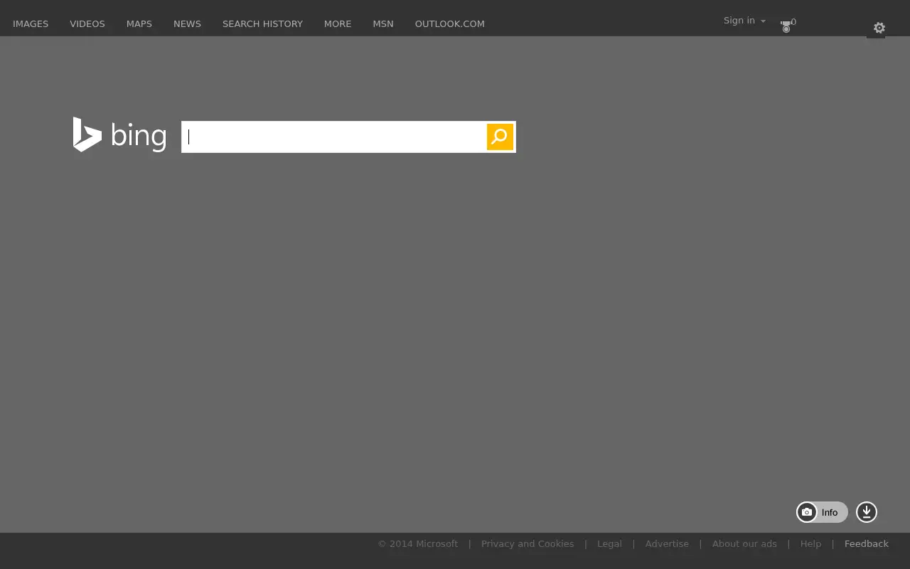Open the Legal footer link
Image resolution: width=910 pixels, height=569 pixels.
coord(609,543)
